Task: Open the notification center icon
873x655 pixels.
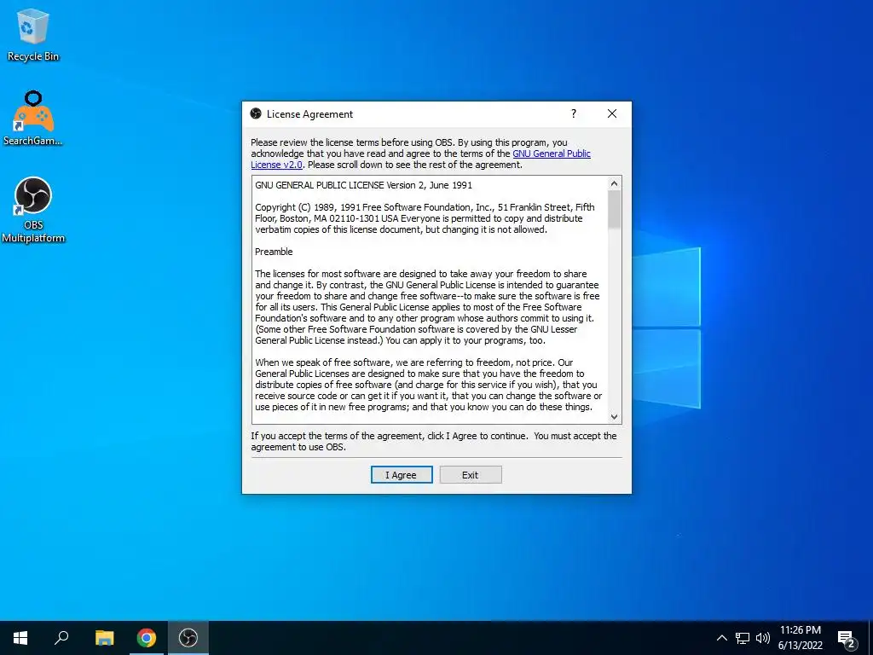Action: pyautogui.click(x=847, y=639)
